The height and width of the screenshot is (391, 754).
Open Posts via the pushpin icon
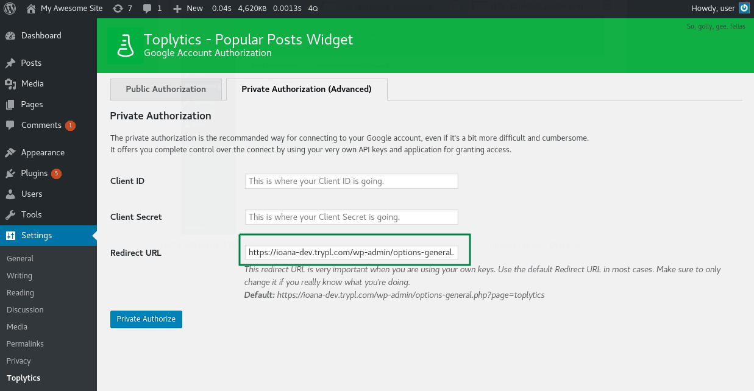[10, 63]
